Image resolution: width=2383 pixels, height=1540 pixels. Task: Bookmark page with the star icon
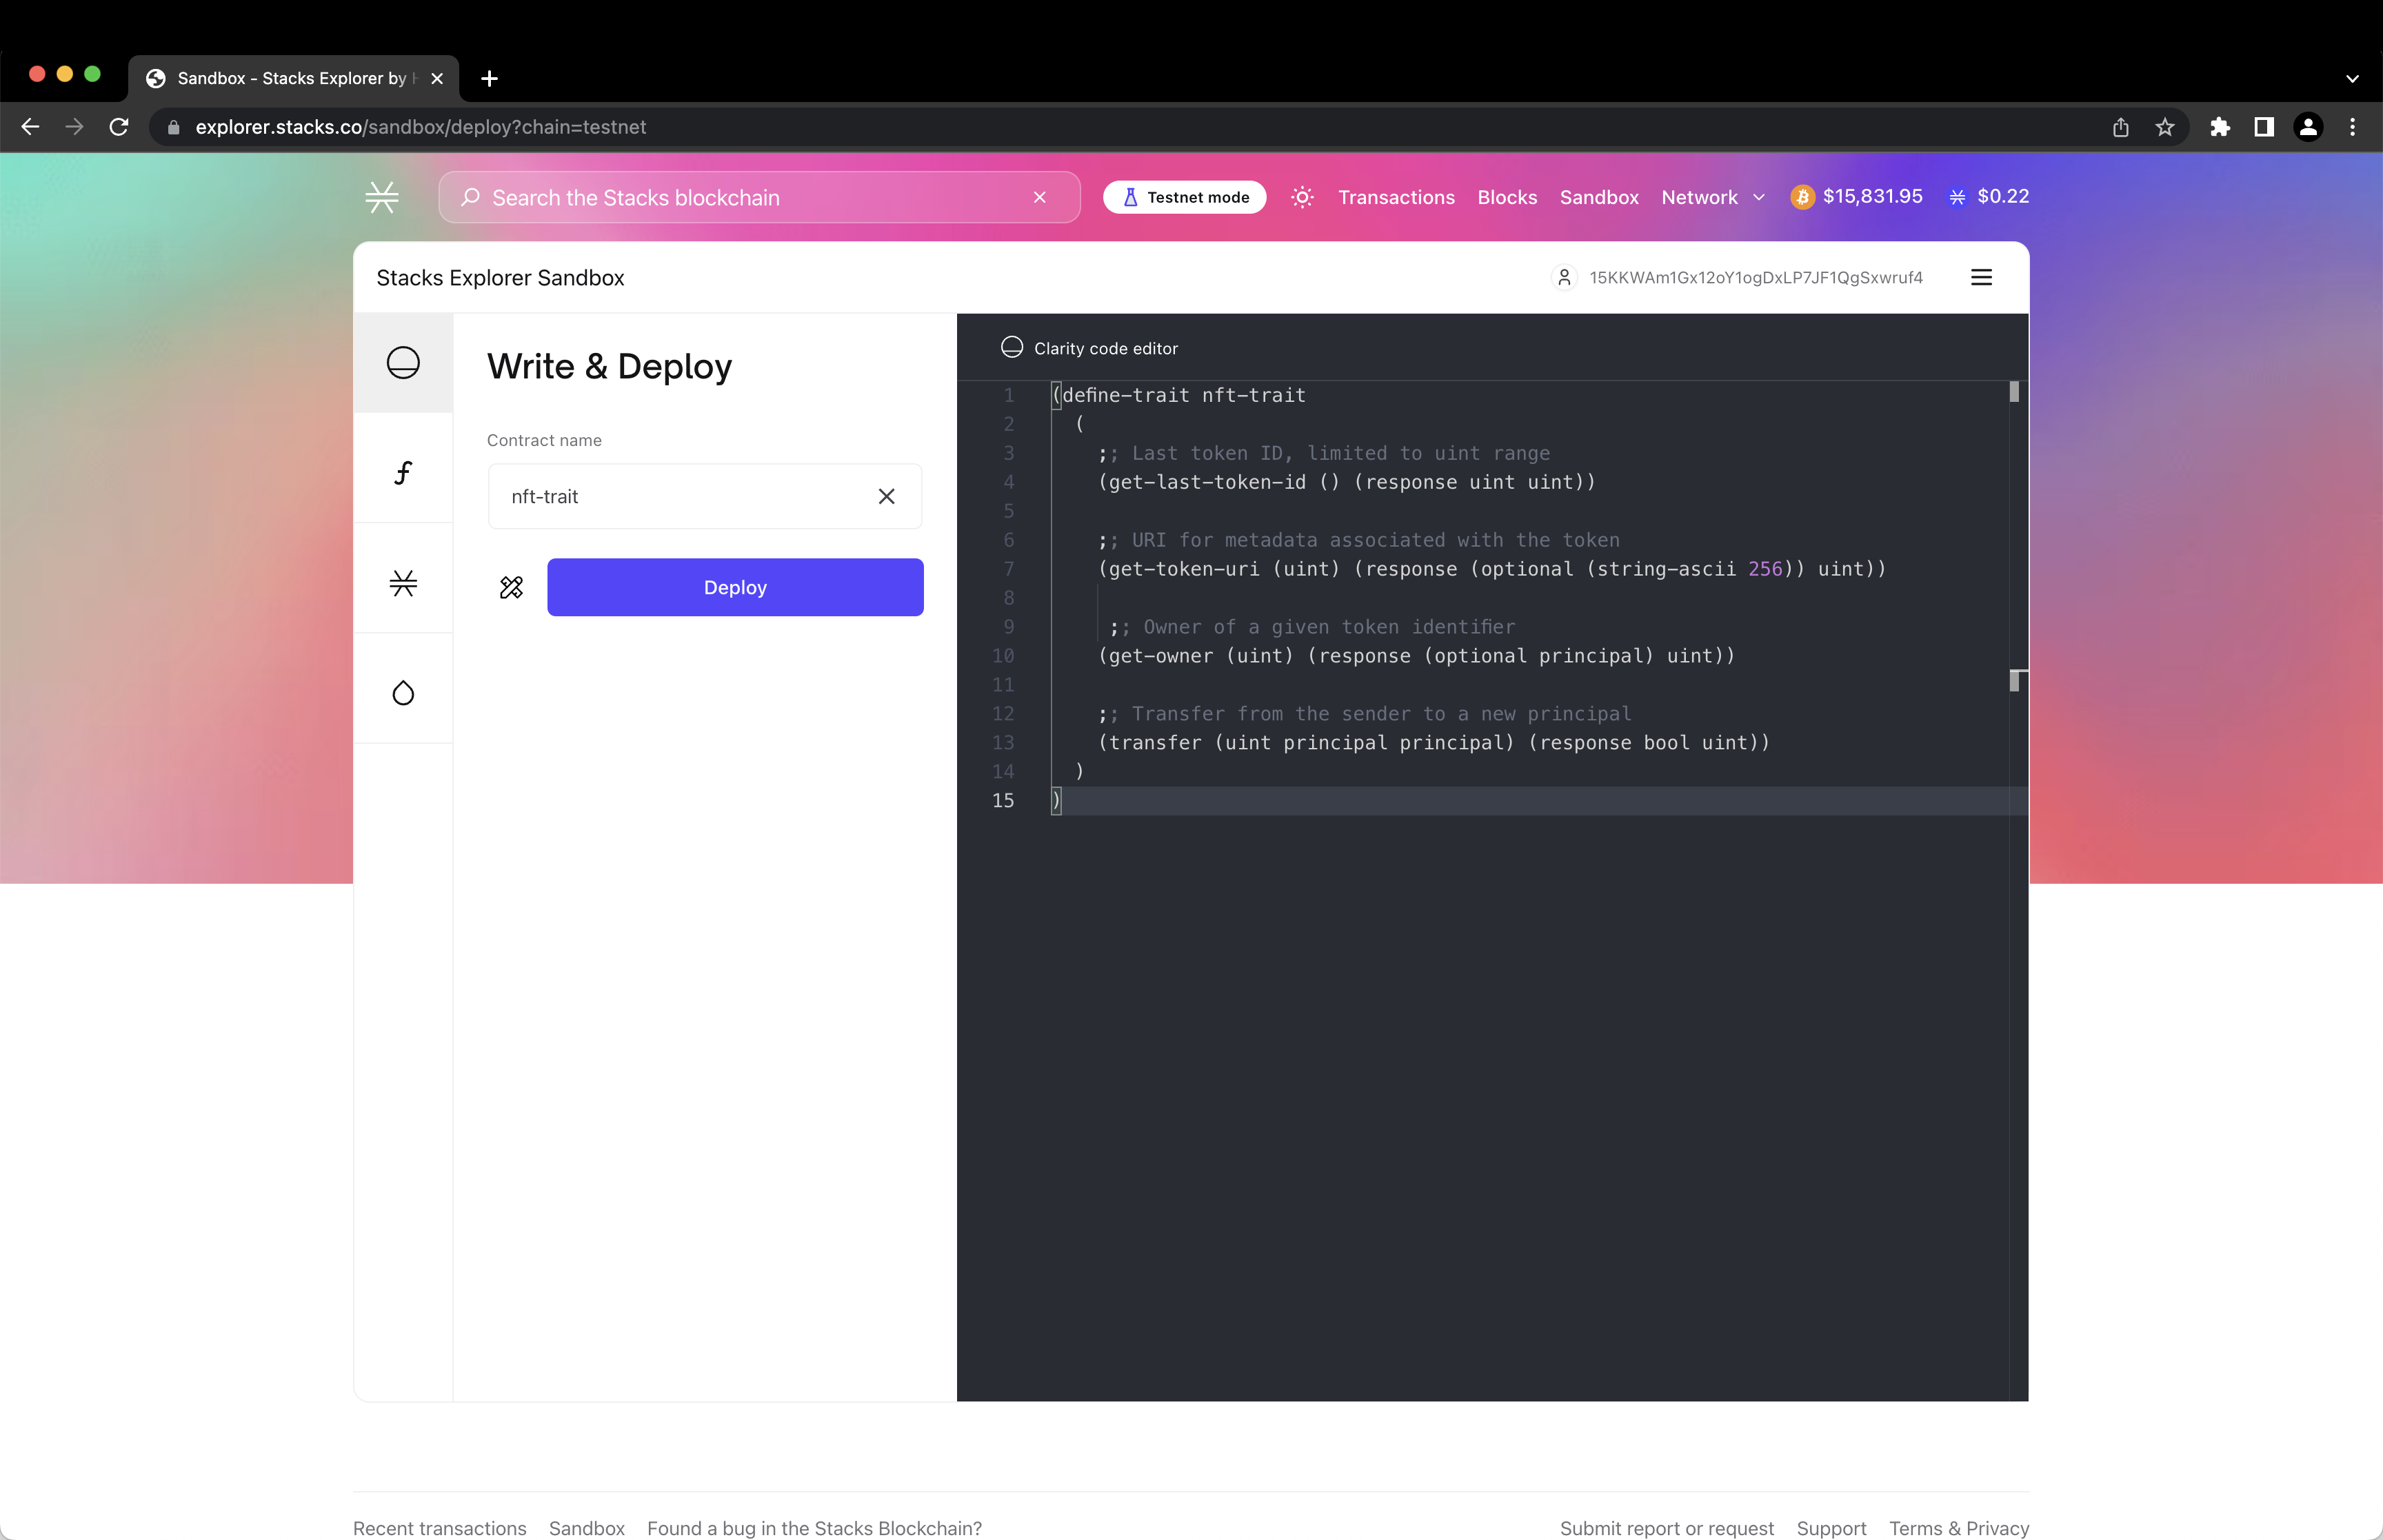[2165, 127]
